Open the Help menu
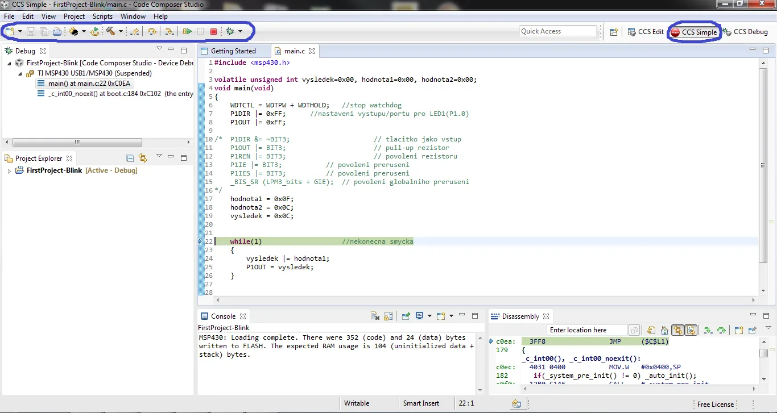Screen dimensions: 777x413 click(x=160, y=16)
